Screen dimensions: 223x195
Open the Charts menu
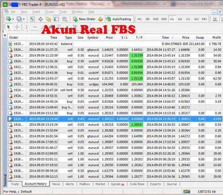point(49,12)
